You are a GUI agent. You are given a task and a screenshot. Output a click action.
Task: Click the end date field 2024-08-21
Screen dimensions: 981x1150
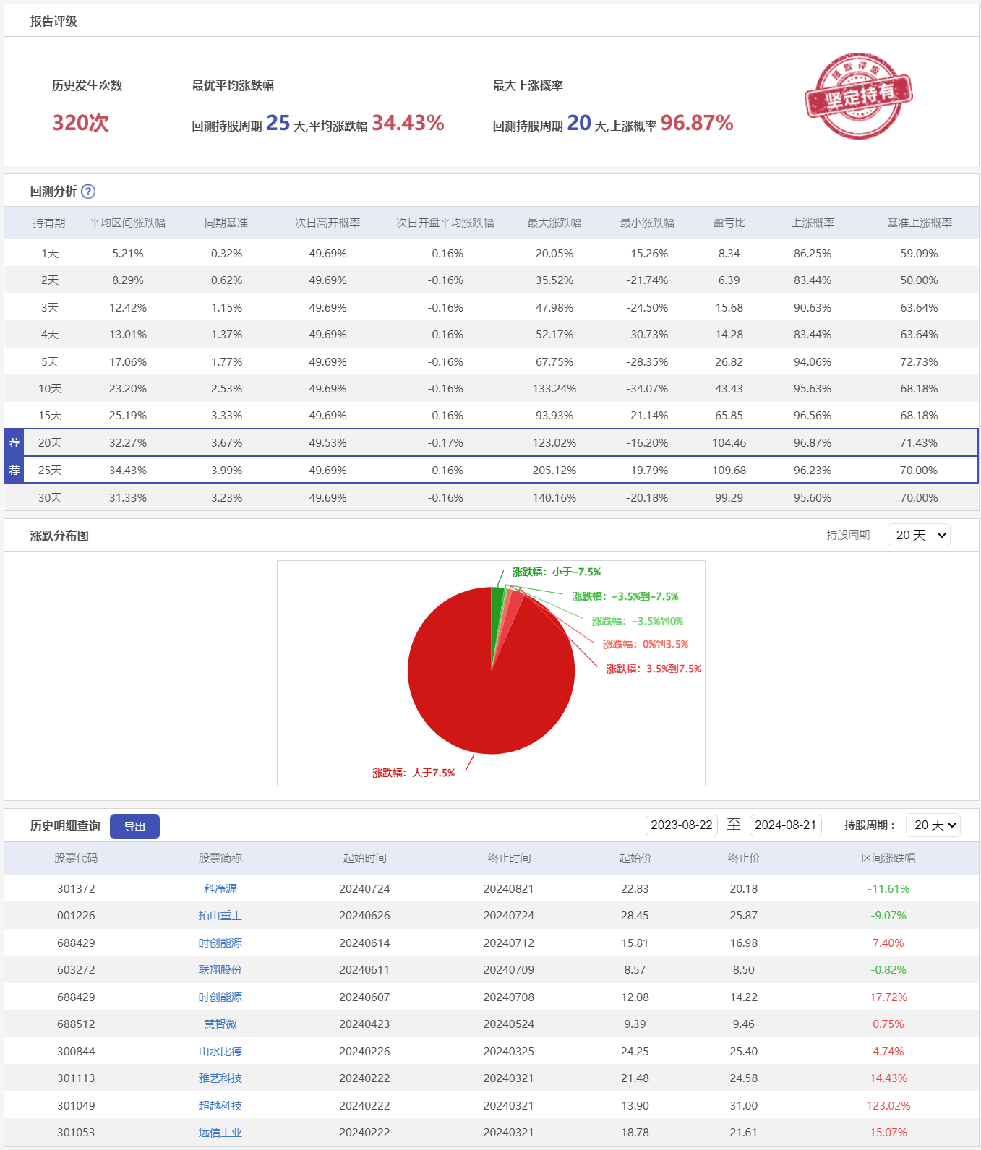[x=785, y=825]
